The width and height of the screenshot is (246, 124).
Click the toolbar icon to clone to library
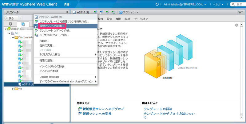pos(113,12)
